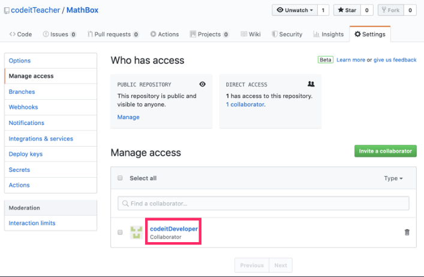This screenshot has height=277, width=424.
Task: Open Branches settings in sidebar
Action: (x=50, y=91)
